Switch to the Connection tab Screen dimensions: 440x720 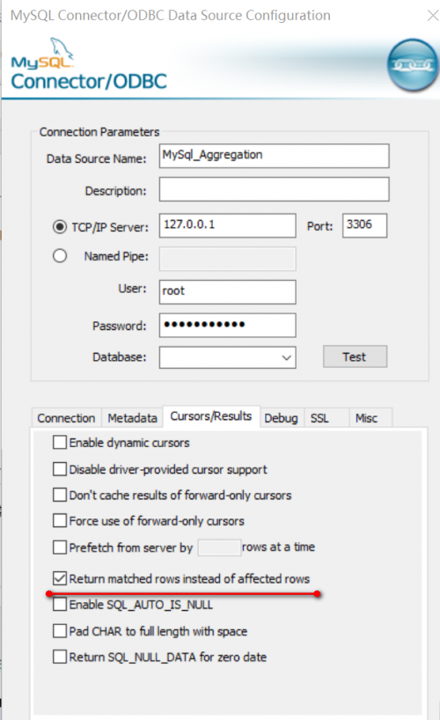click(67, 418)
